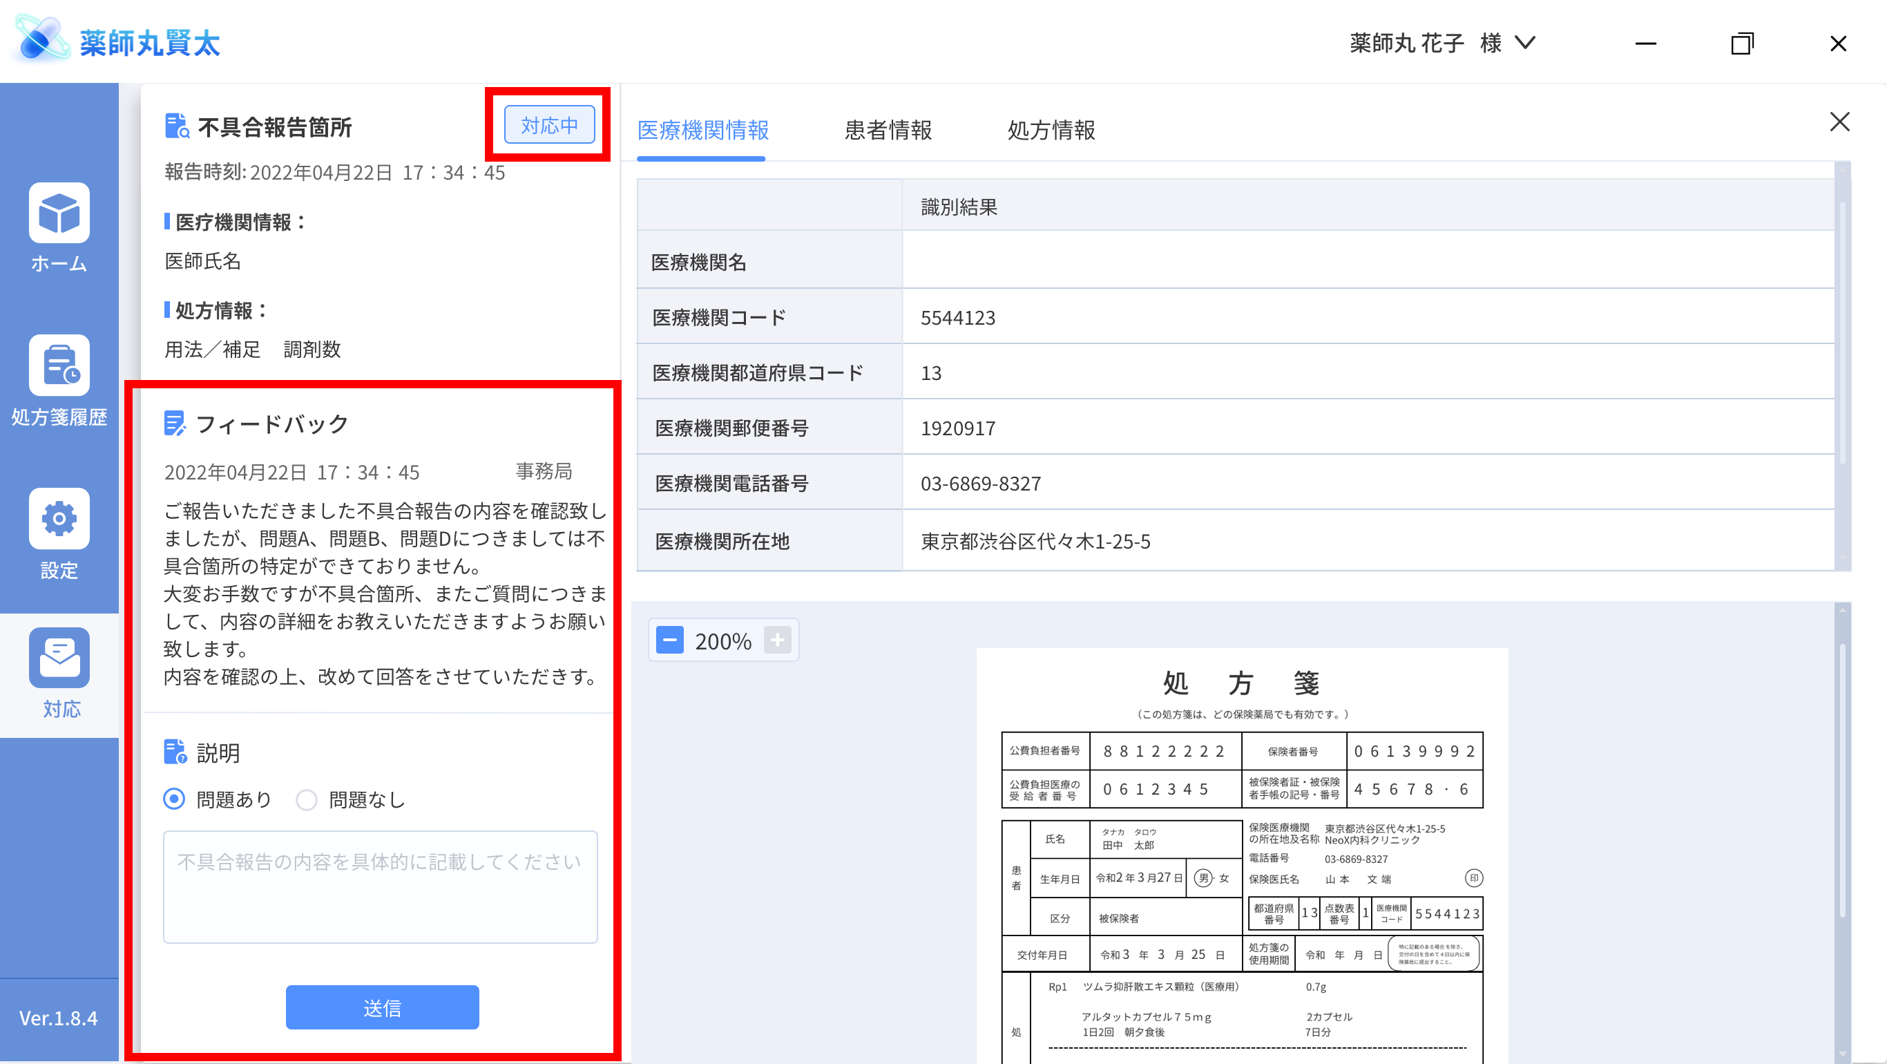This screenshot has height=1064, width=1887.
Task: Select the 問題あり radio button
Action: pos(173,799)
